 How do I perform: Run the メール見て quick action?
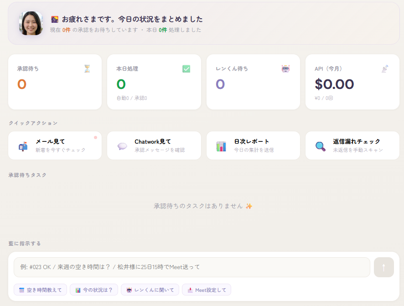click(x=55, y=145)
